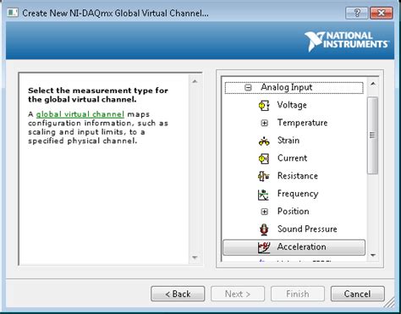
Task: Click the help pane scroll down arrow
Action: [x=195, y=257]
